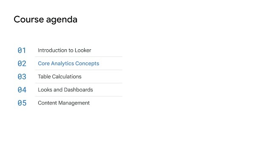
Task: Click the word Looker in first item
Action: point(83,50)
